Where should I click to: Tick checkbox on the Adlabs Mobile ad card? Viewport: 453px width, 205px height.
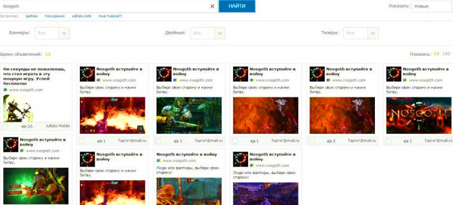pyautogui.click(x=5, y=126)
